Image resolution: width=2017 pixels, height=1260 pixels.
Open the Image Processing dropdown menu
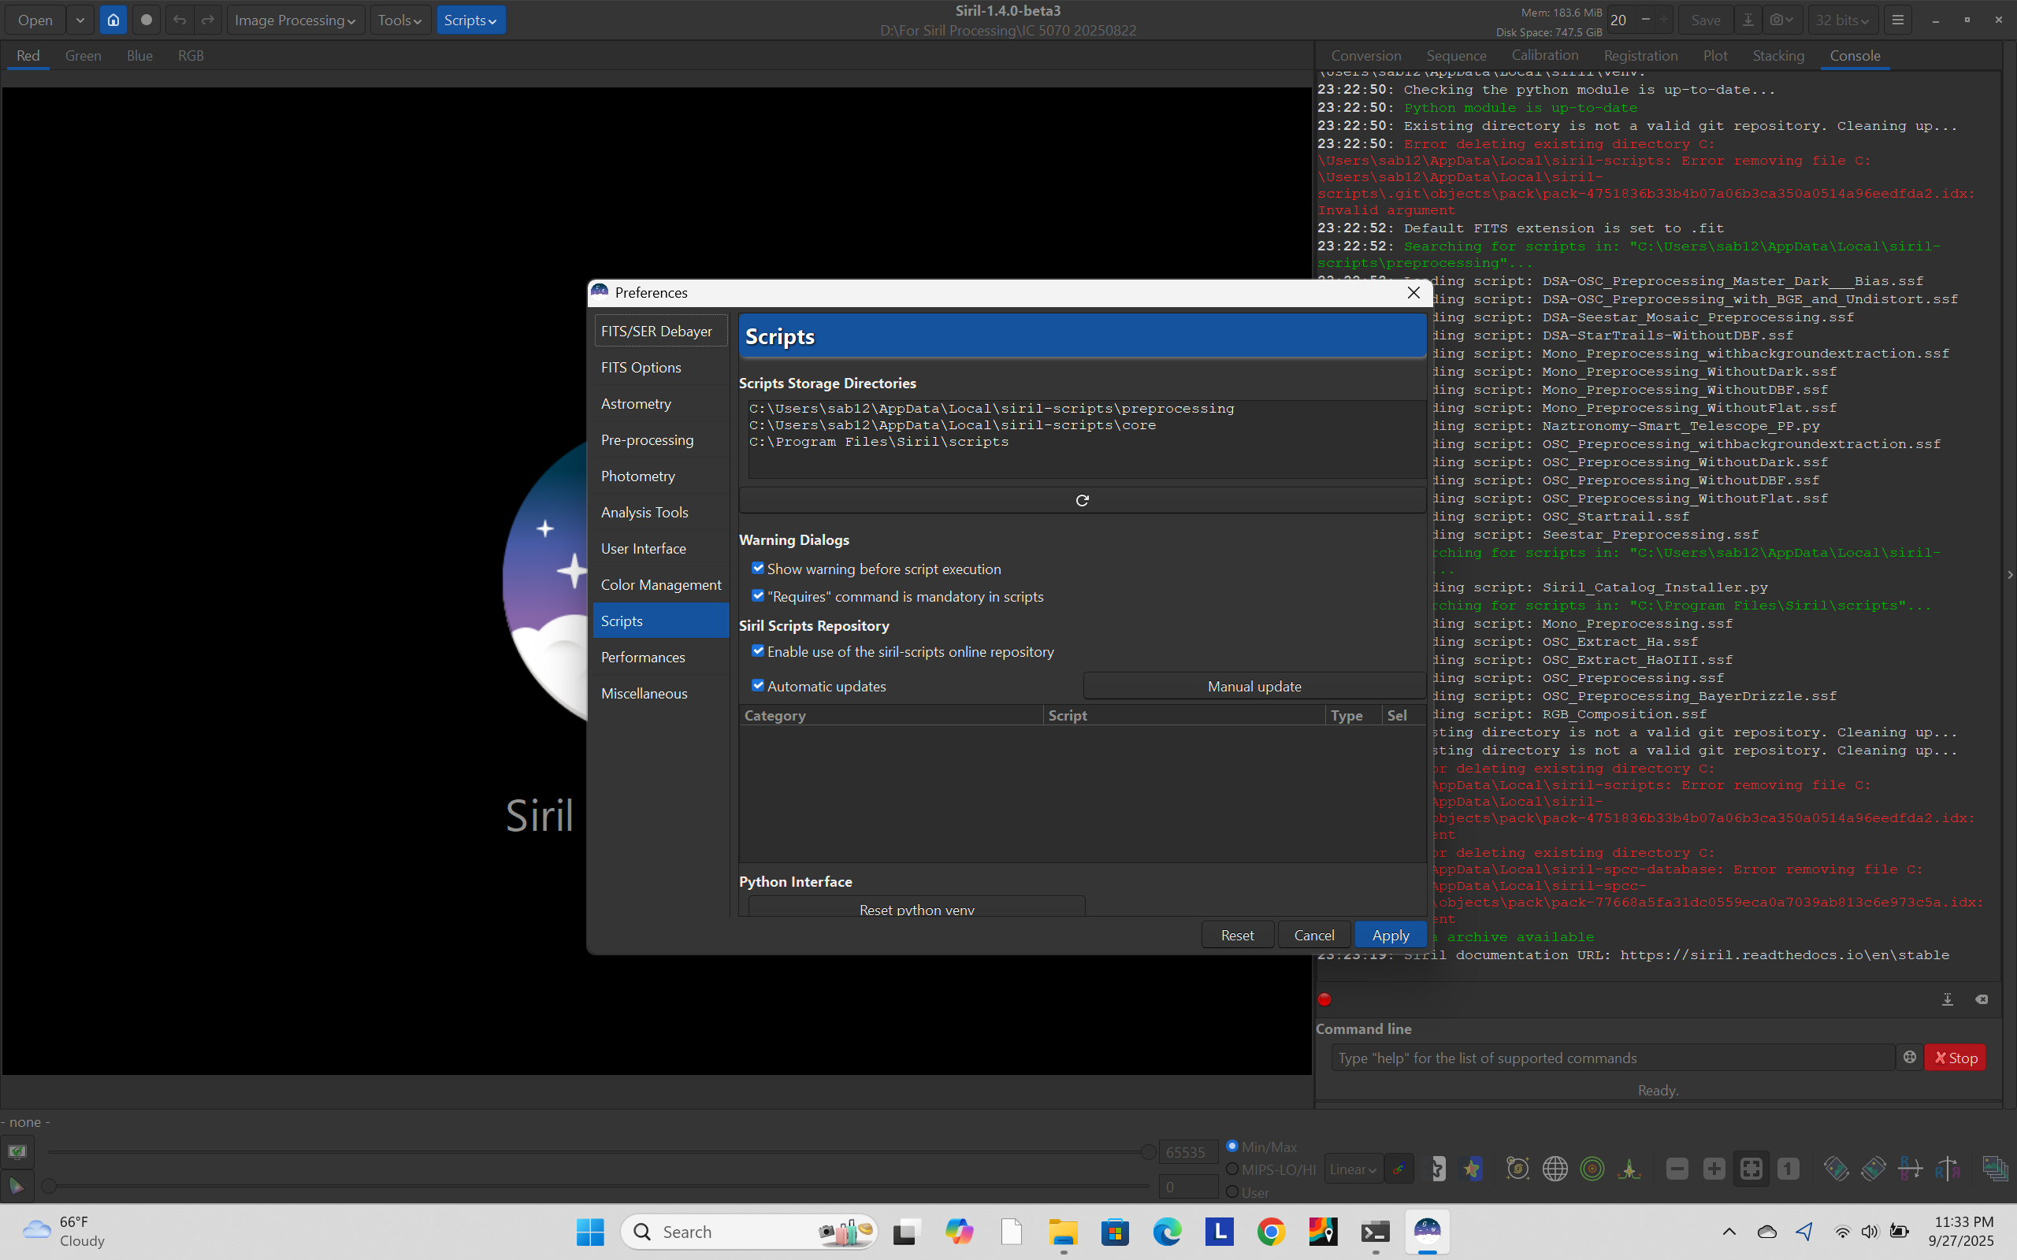(294, 20)
